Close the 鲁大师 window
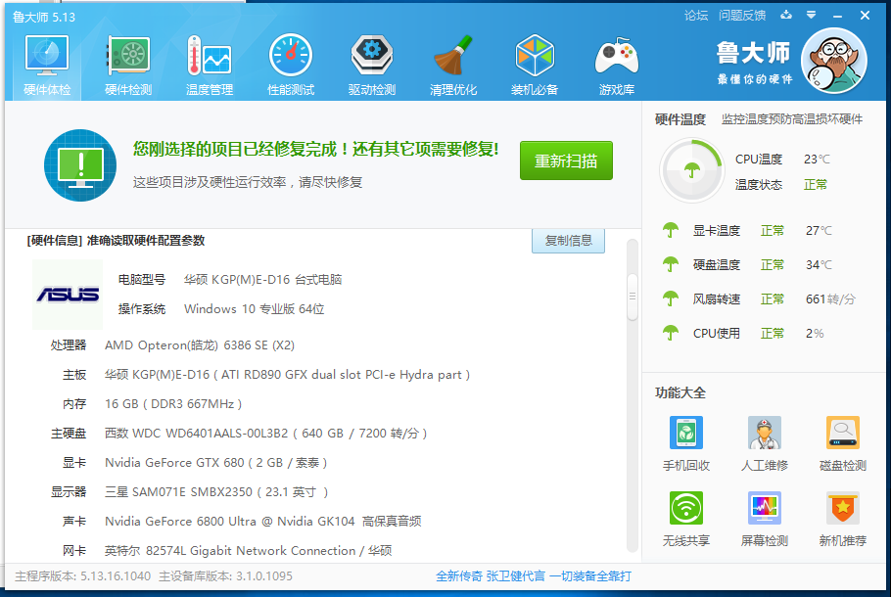891x597 pixels. tap(865, 16)
